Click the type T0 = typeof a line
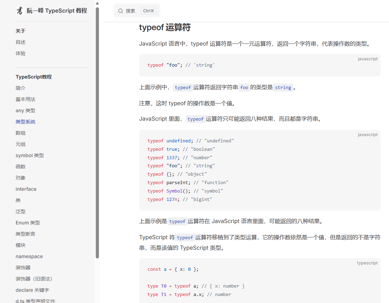 pos(196,286)
